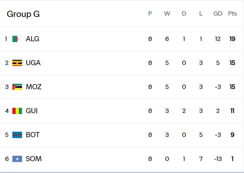Click the W column header
The width and height of the screenshot is (244, 173).
click(167, 14)
